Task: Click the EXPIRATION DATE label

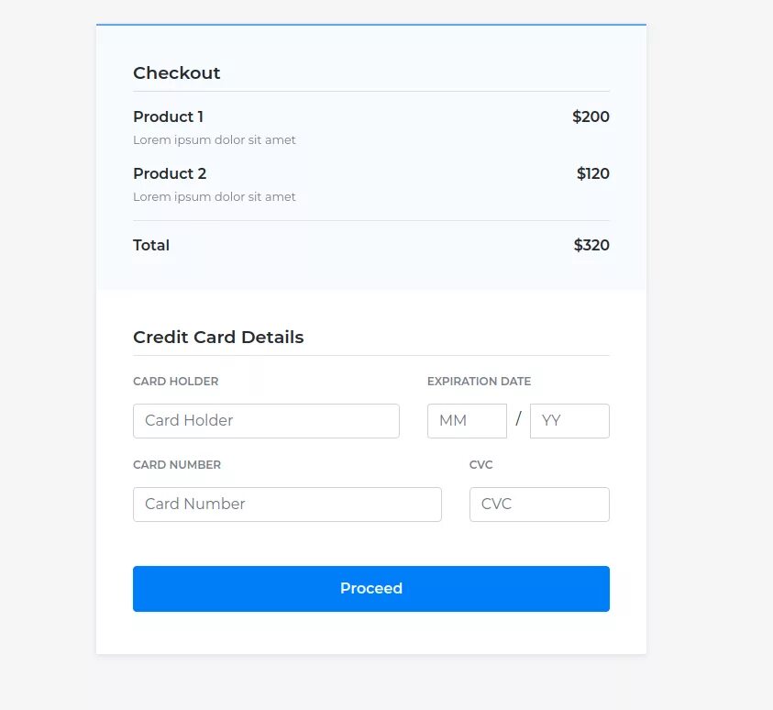Action: [480, 381]
